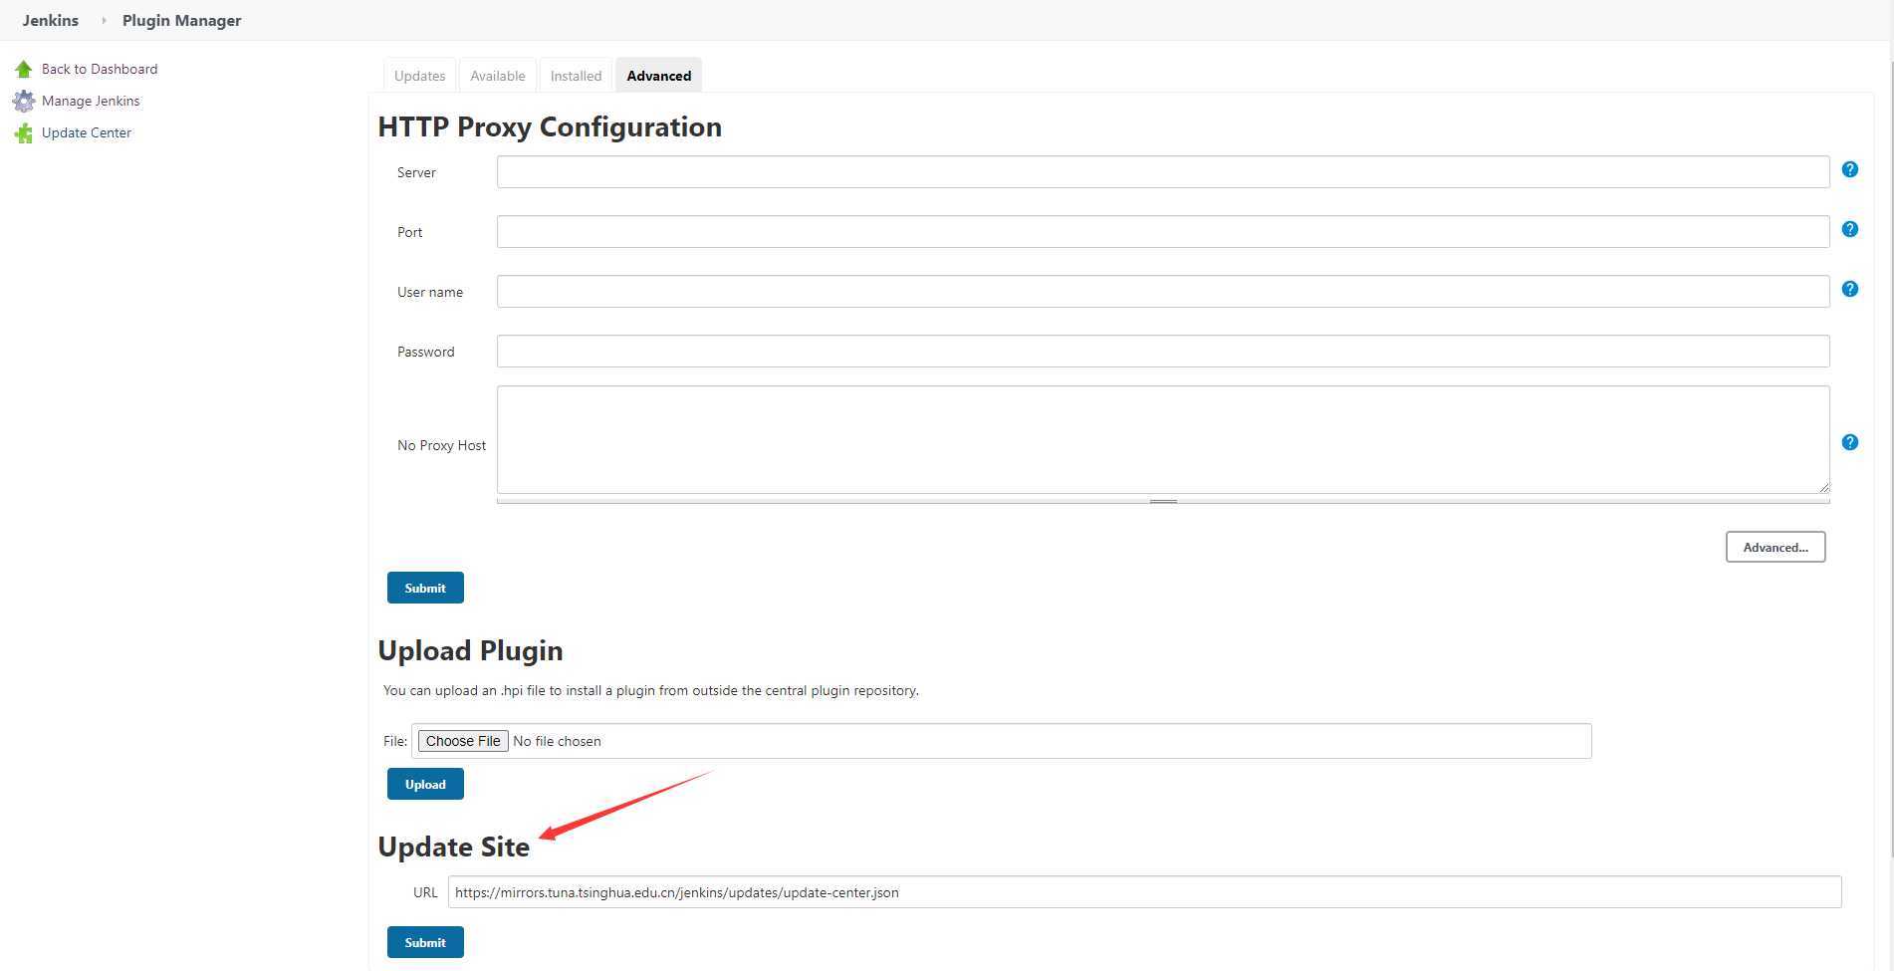1894x971 pixels.
Task: Click the Update Site heading
Action: point(454,847)
